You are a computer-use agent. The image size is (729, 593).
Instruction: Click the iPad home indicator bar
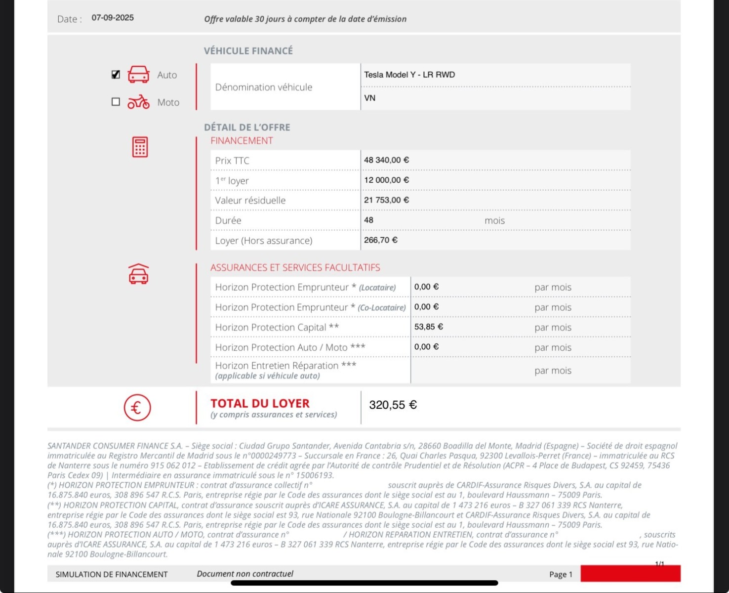pyautogui.click(x=364, y=583)
